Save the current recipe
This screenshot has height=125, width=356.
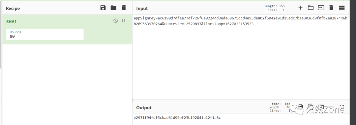point(103,8)
